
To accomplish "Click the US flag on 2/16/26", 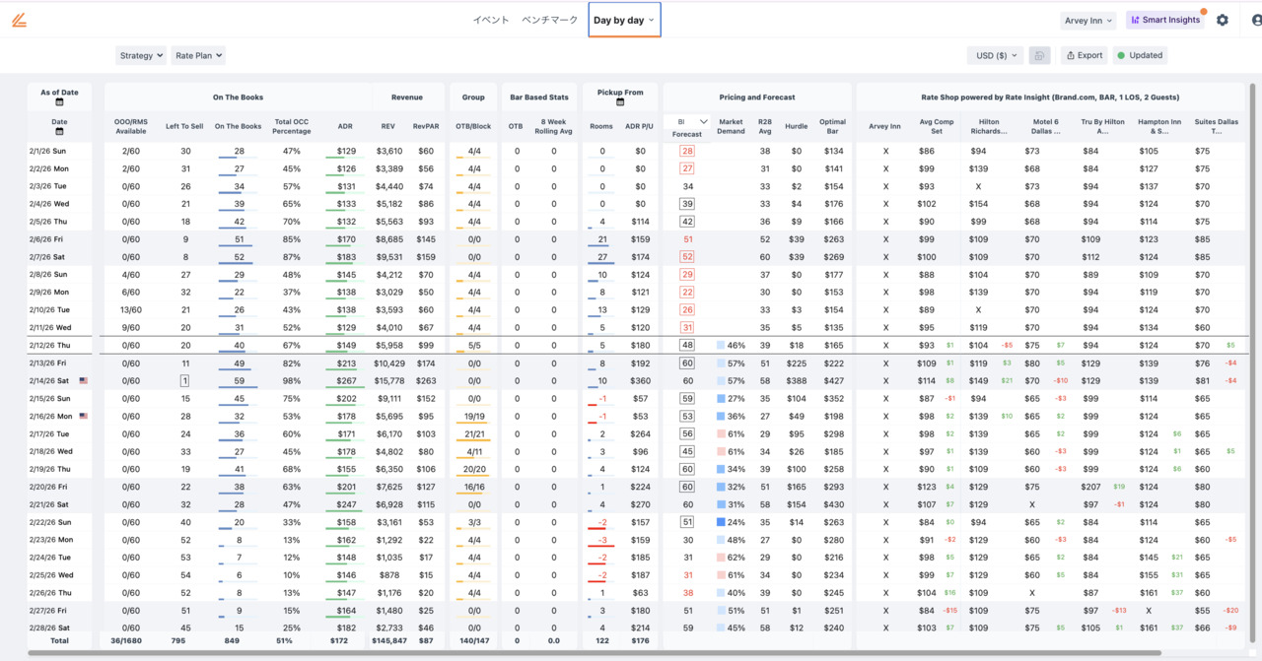I will click(83, 417).
